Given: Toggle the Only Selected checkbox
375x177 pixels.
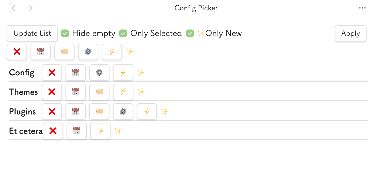Looking at the screenshot, I should [123, 33].
